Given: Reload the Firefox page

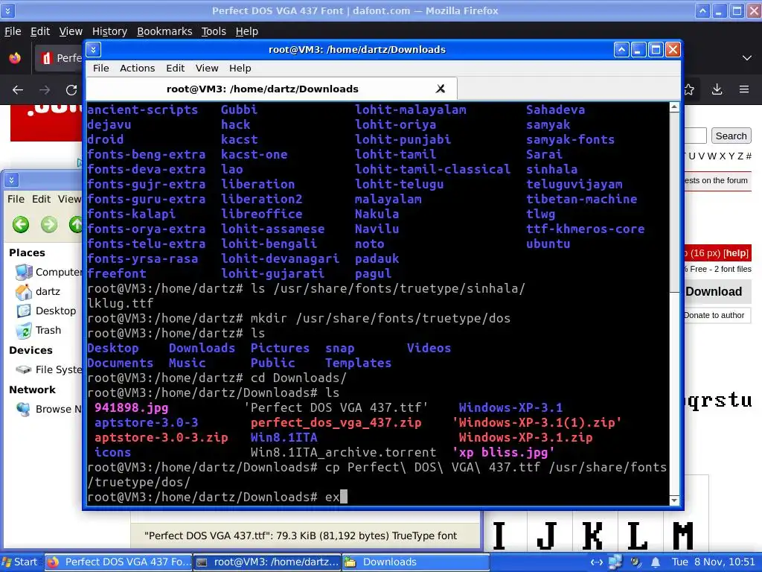Looking at the screenshot, I should tap(71, 89).
